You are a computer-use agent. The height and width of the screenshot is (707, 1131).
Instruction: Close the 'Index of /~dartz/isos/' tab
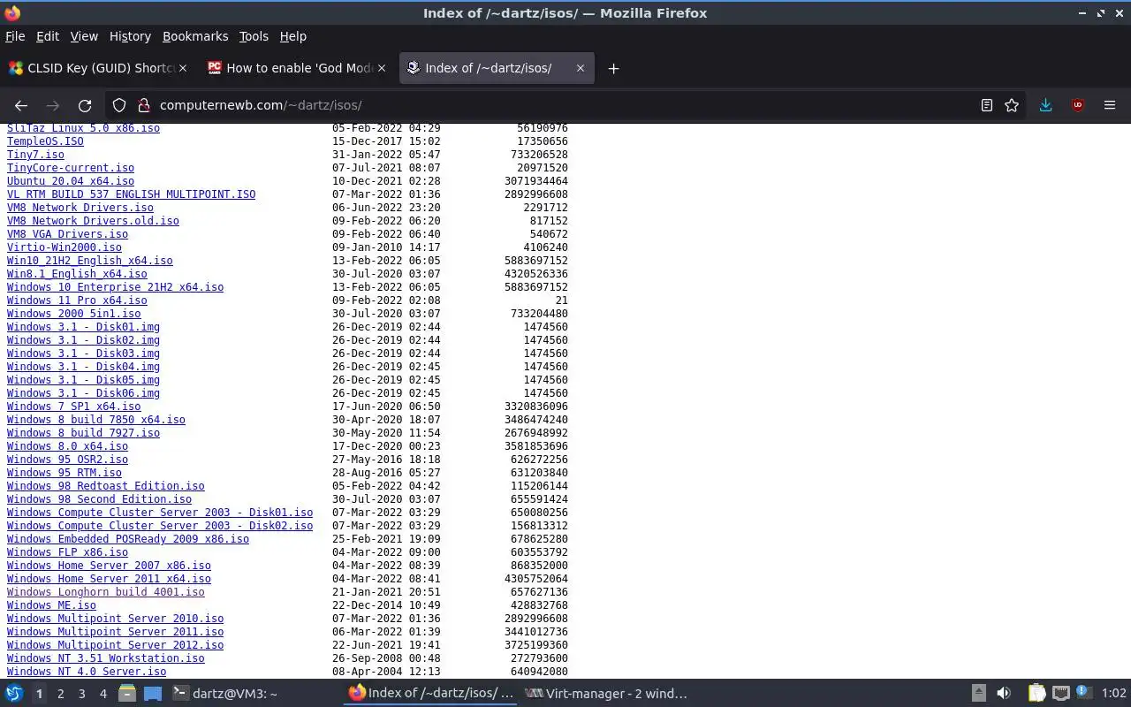(x=580, y=68)
